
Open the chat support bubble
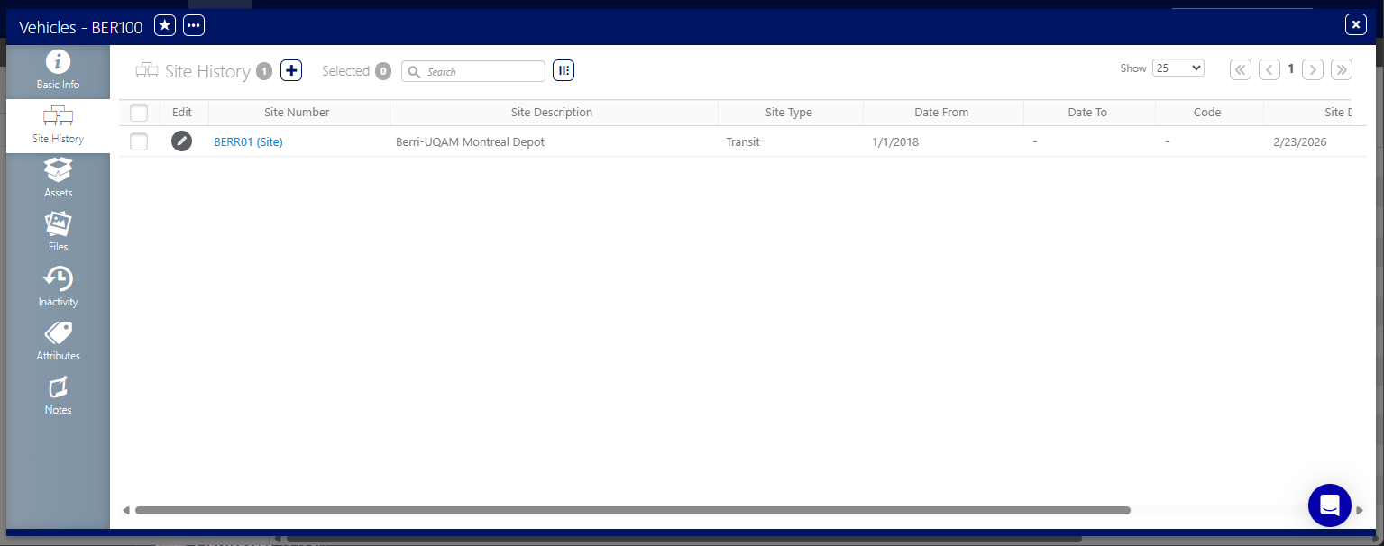(1329, 505)
